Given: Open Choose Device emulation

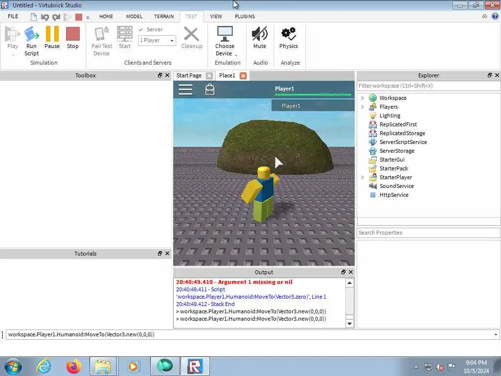Looking at the screenshot, I should [225, 34].
